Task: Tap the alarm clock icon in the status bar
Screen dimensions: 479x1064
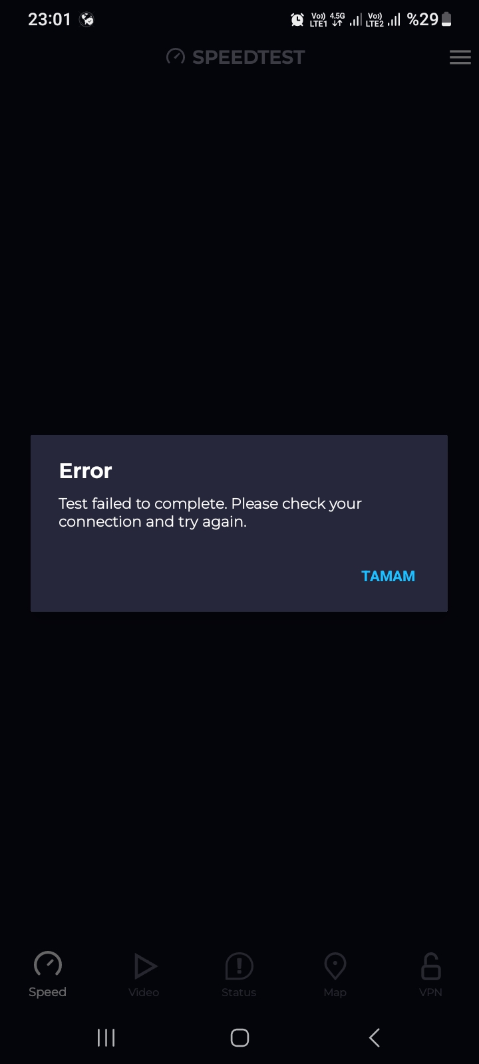Action: (x=297, y=20)
